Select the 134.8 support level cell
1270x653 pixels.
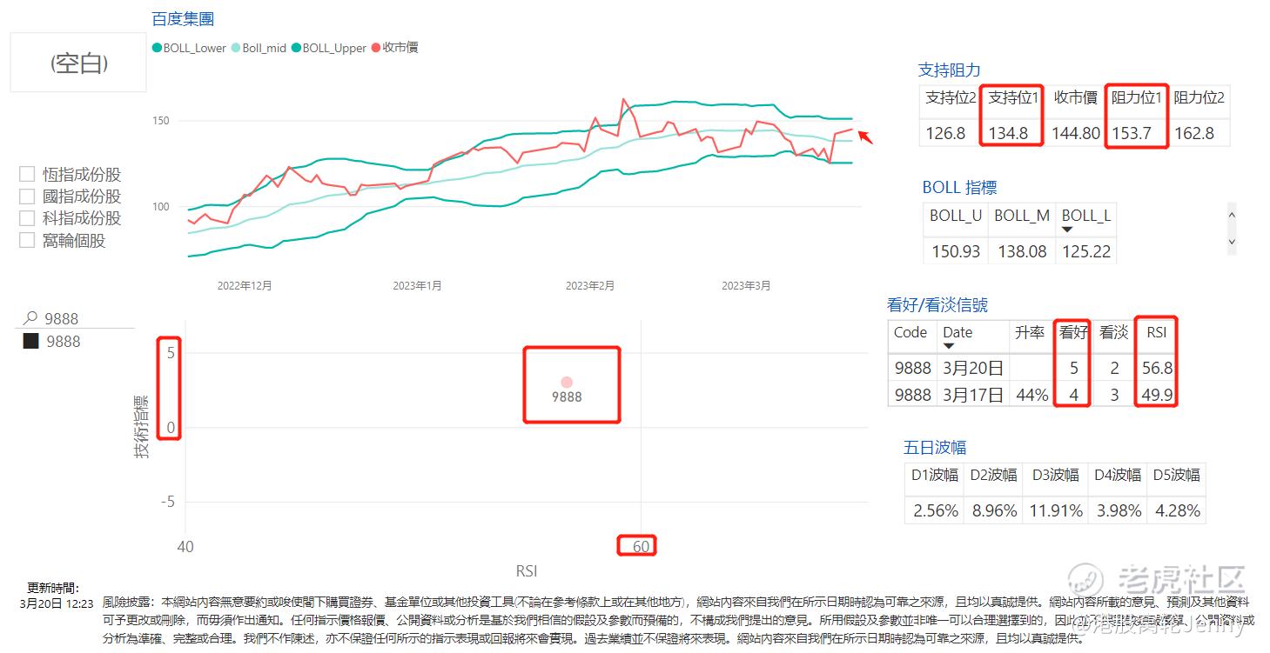click(x=1008, y=133)
